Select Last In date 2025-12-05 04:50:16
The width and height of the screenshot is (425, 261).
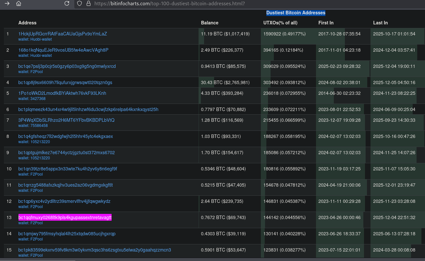coord(394,82)
